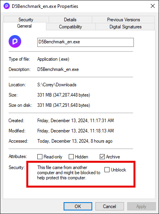The height and width of the screenshot is (214, 159).
Task: Tick the Hidden attribute checkbox
Action: [71, 157]
